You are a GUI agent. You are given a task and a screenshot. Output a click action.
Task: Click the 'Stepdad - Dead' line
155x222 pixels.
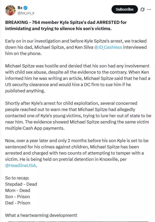pos(21,184)
